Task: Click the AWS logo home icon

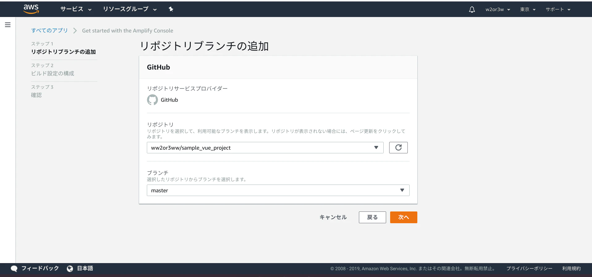Action: (x=31, y=9)
